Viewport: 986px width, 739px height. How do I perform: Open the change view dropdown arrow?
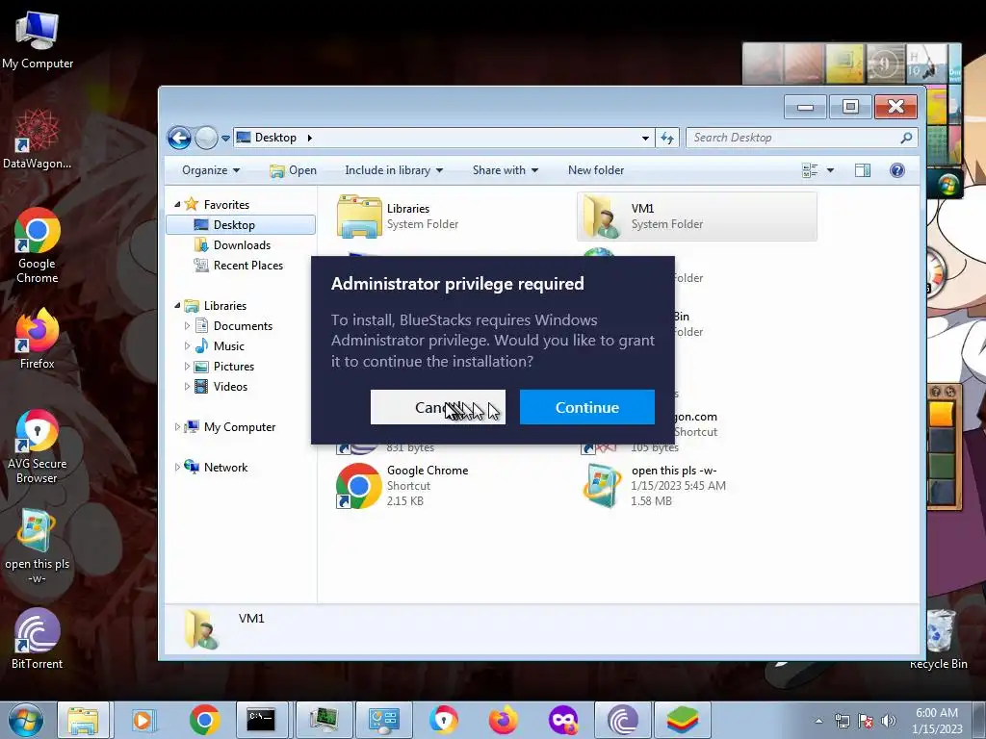coord(830,170)
